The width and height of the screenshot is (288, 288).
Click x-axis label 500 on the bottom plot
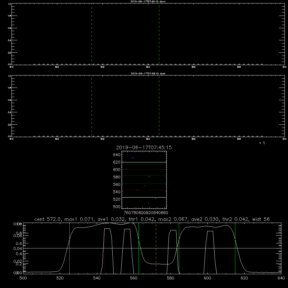[x=23, y=278]
